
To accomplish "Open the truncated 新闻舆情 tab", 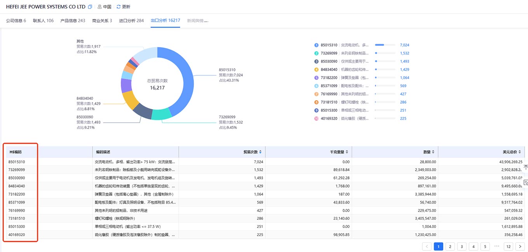I will click(x=198, y=21).
